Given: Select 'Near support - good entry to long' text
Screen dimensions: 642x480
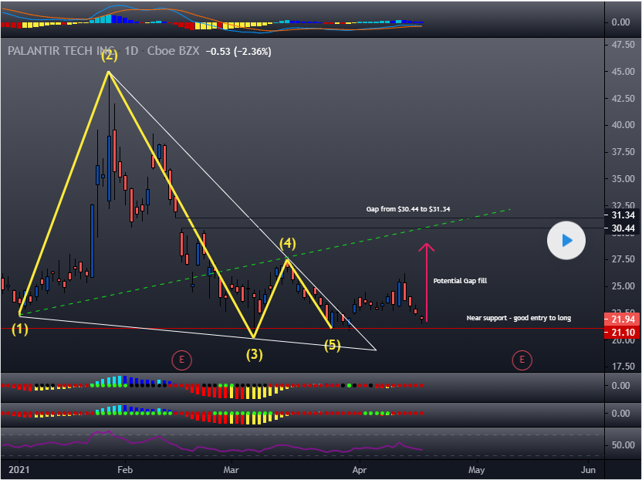Looking at the screenshot, I should click(519, 318).
